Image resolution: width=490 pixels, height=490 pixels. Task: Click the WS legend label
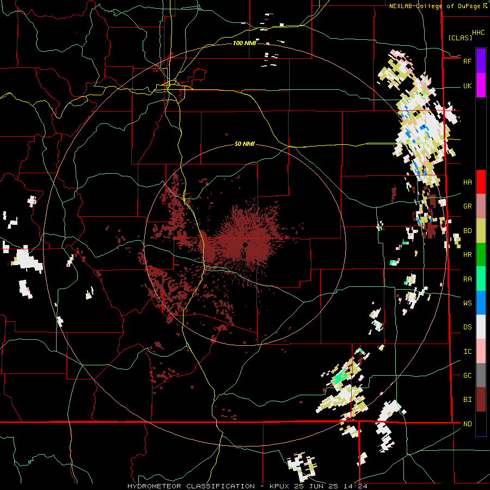coord(467,303)
